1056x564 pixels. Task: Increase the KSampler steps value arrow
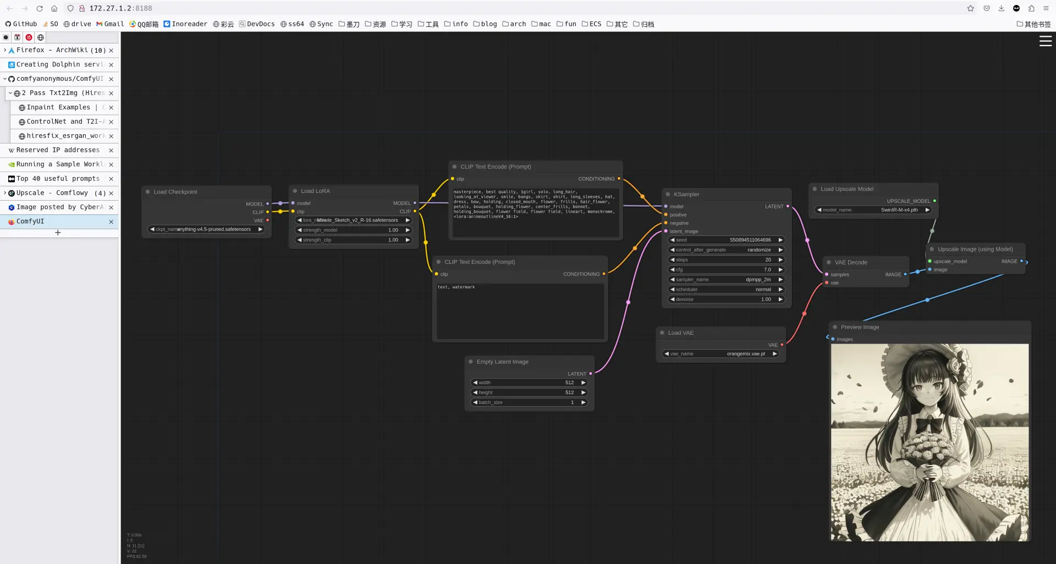point(780,260)
